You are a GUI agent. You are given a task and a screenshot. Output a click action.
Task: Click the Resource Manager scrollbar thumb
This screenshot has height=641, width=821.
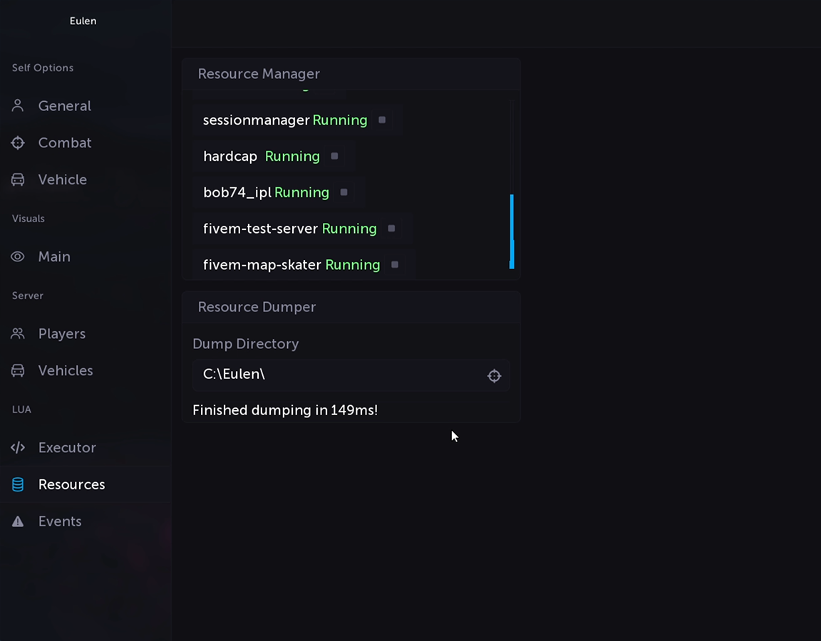tap(512, 231)
